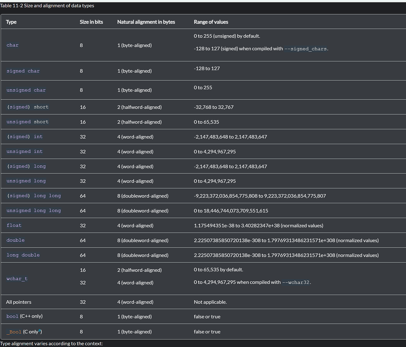Viewport: 406px width, 347px height.
Task: Click 'Natural alignment in bytes' header
Action: pyautogui.click(x=146, y=22)
